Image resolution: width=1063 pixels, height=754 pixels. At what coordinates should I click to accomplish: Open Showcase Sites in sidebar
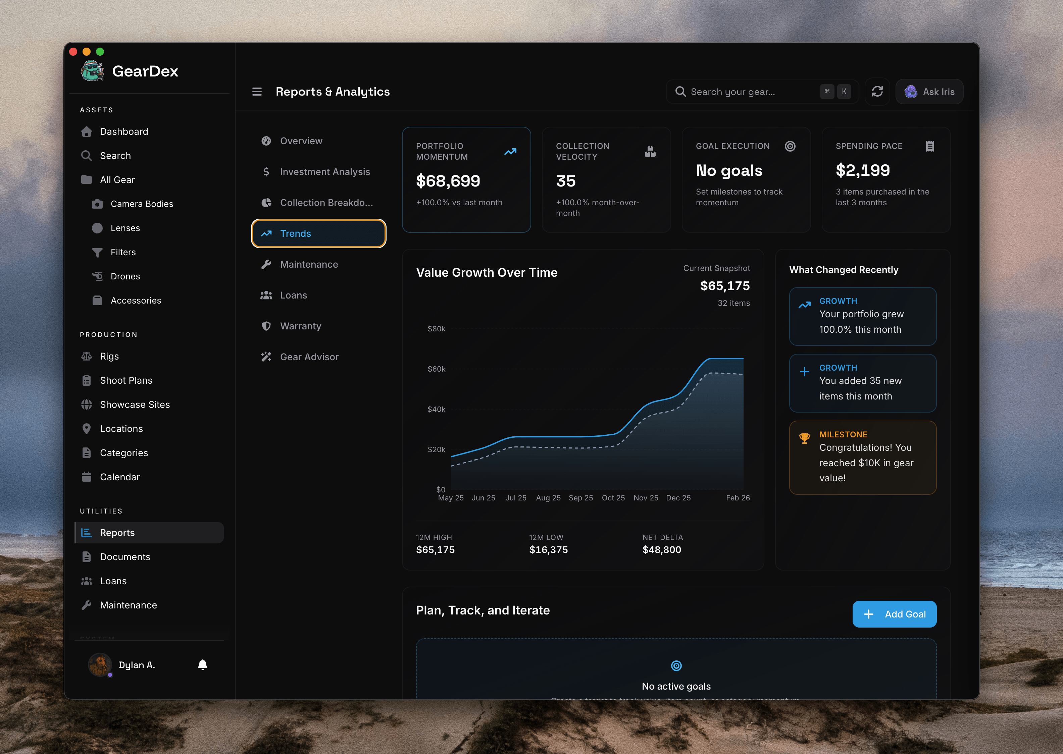149,405
